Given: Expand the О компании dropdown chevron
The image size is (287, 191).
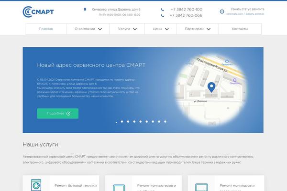Looking at the screenshot, I should pos(100,29).
